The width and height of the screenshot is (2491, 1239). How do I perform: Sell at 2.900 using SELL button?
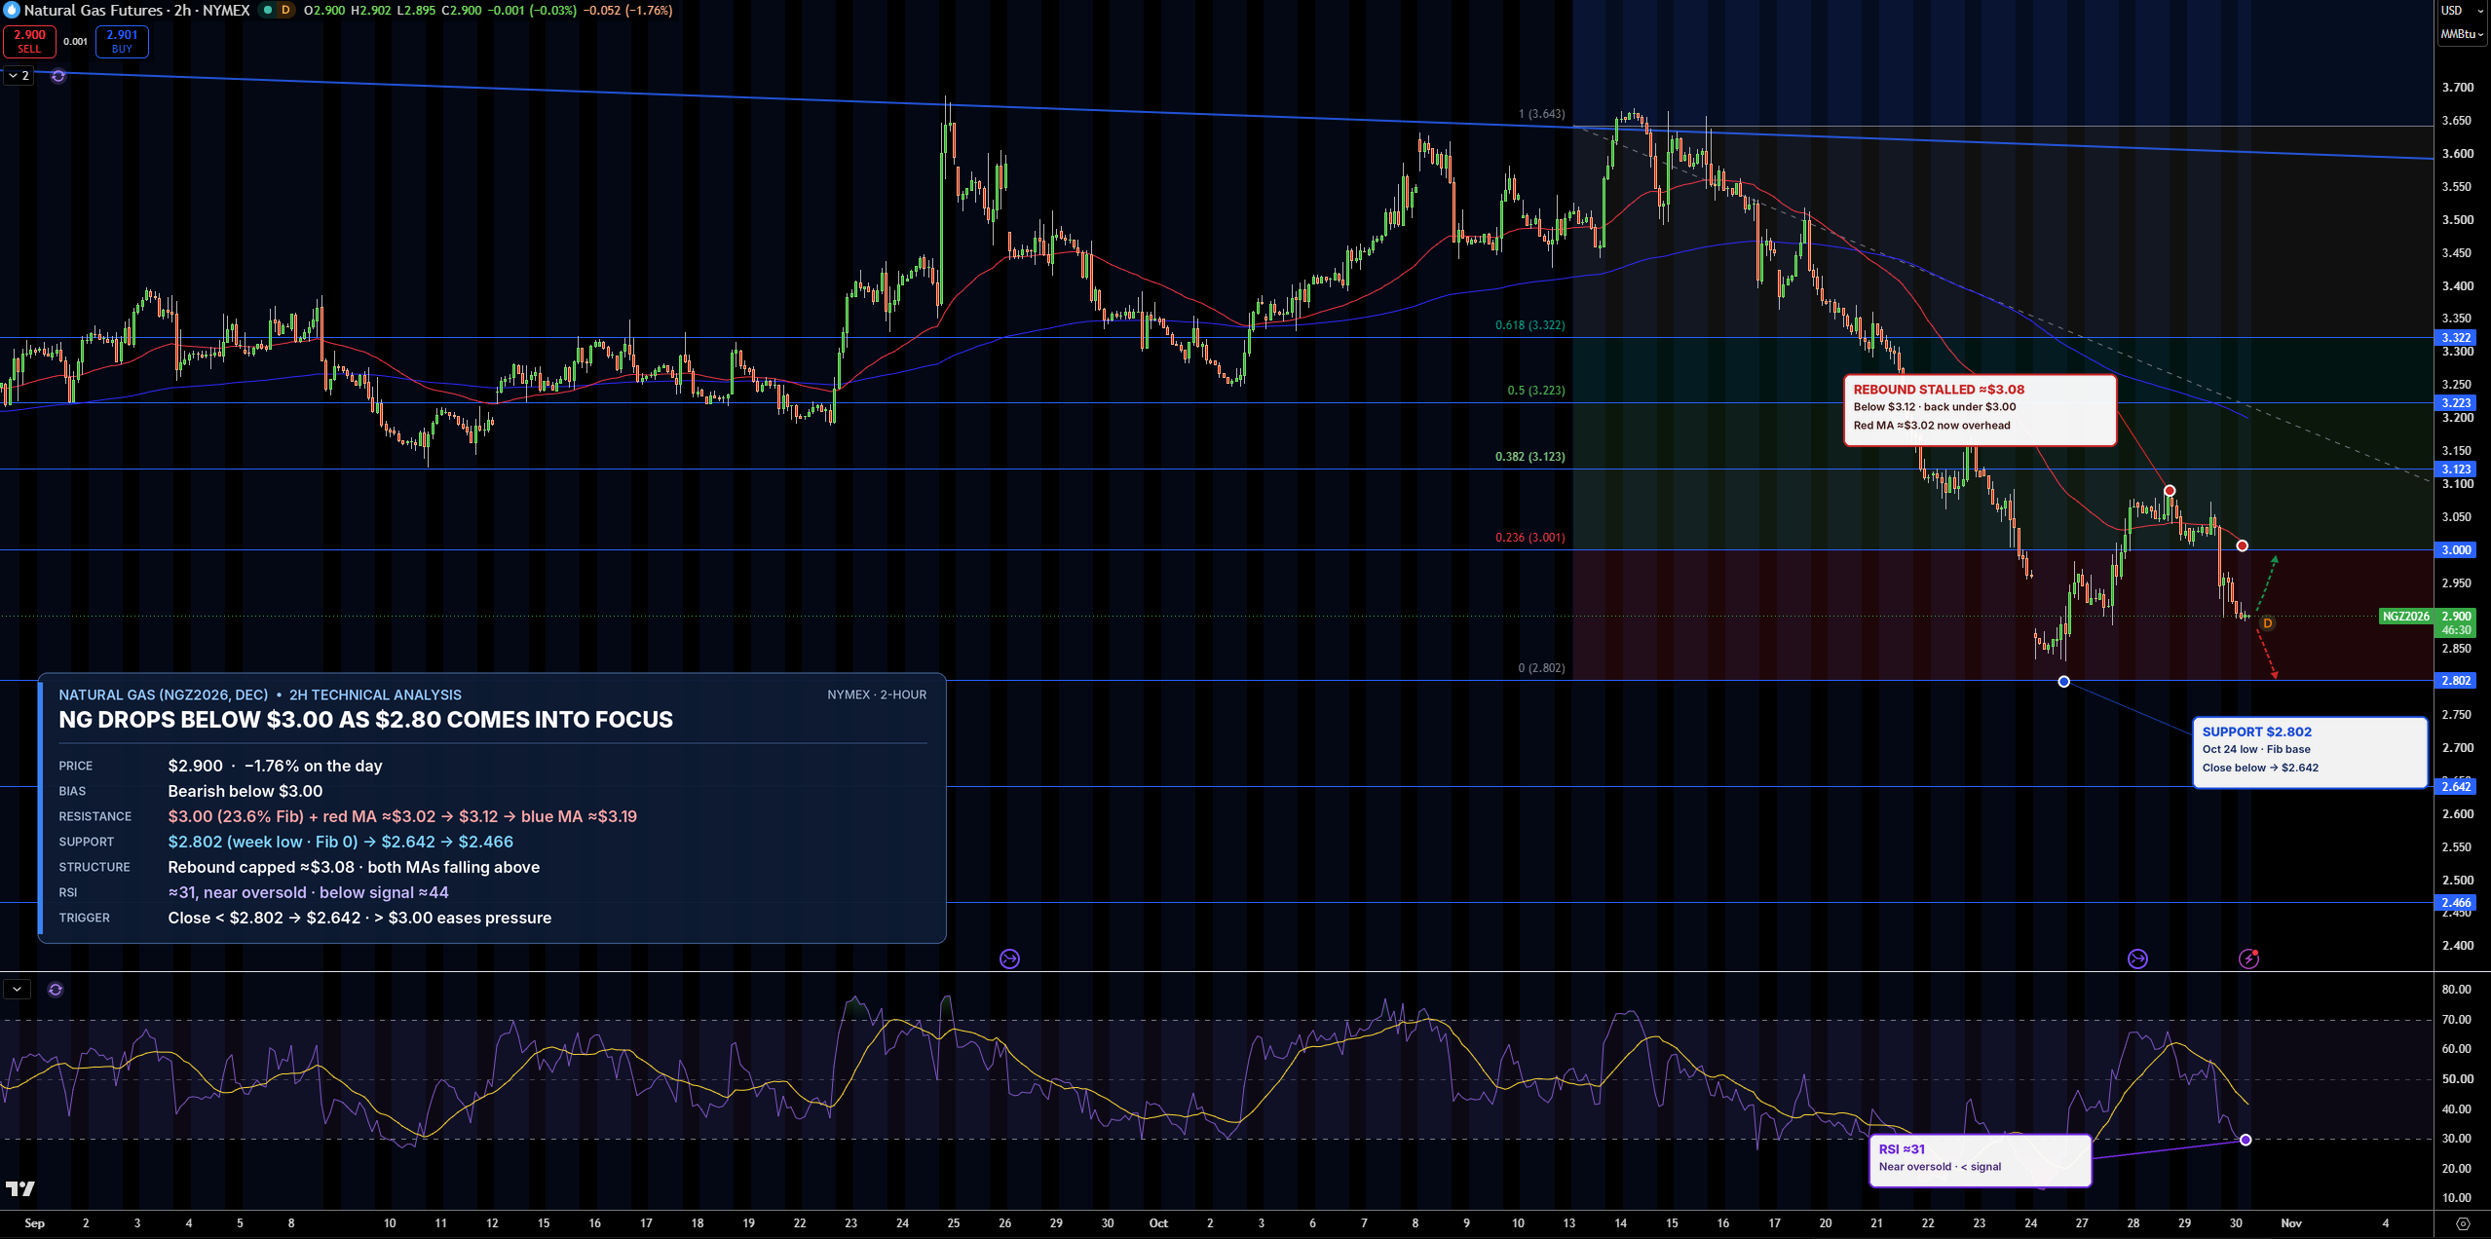29,42
